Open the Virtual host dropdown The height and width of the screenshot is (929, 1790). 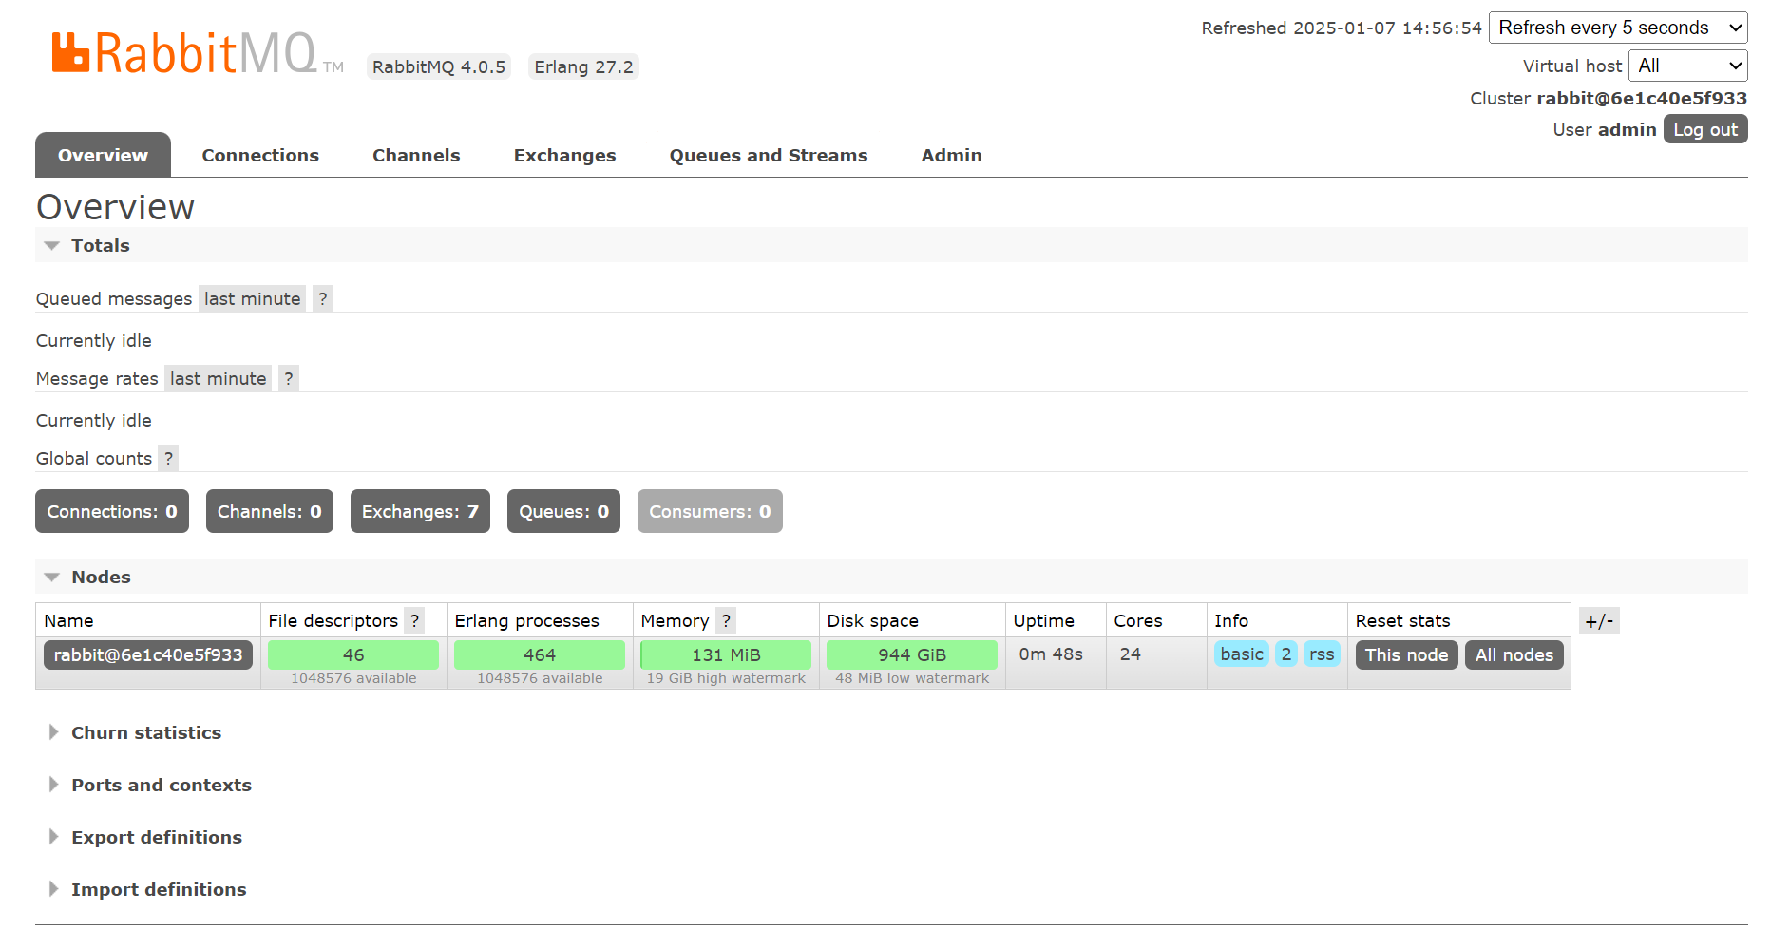pos(1688,66)
